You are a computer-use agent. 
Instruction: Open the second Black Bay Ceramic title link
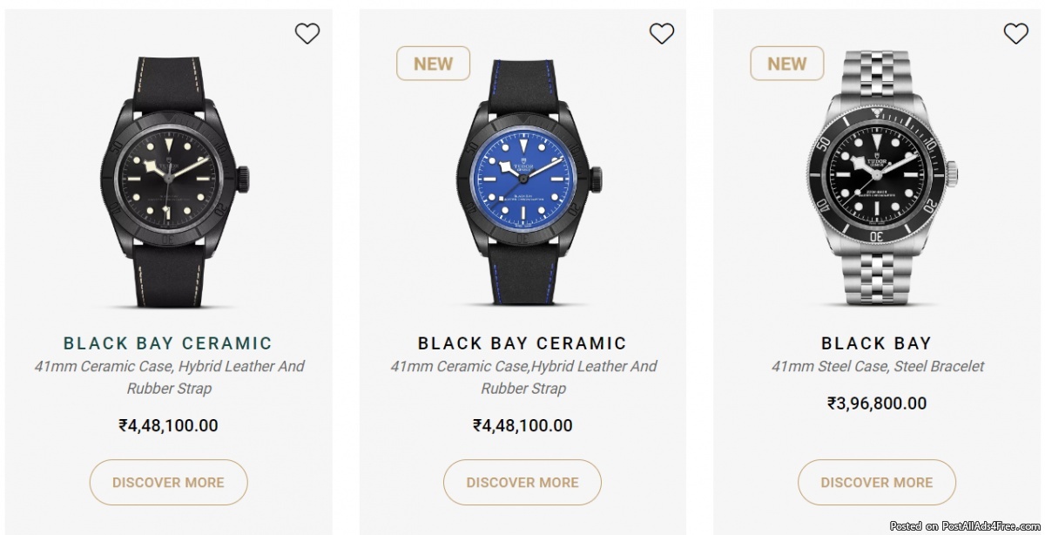tap(522, 343)
